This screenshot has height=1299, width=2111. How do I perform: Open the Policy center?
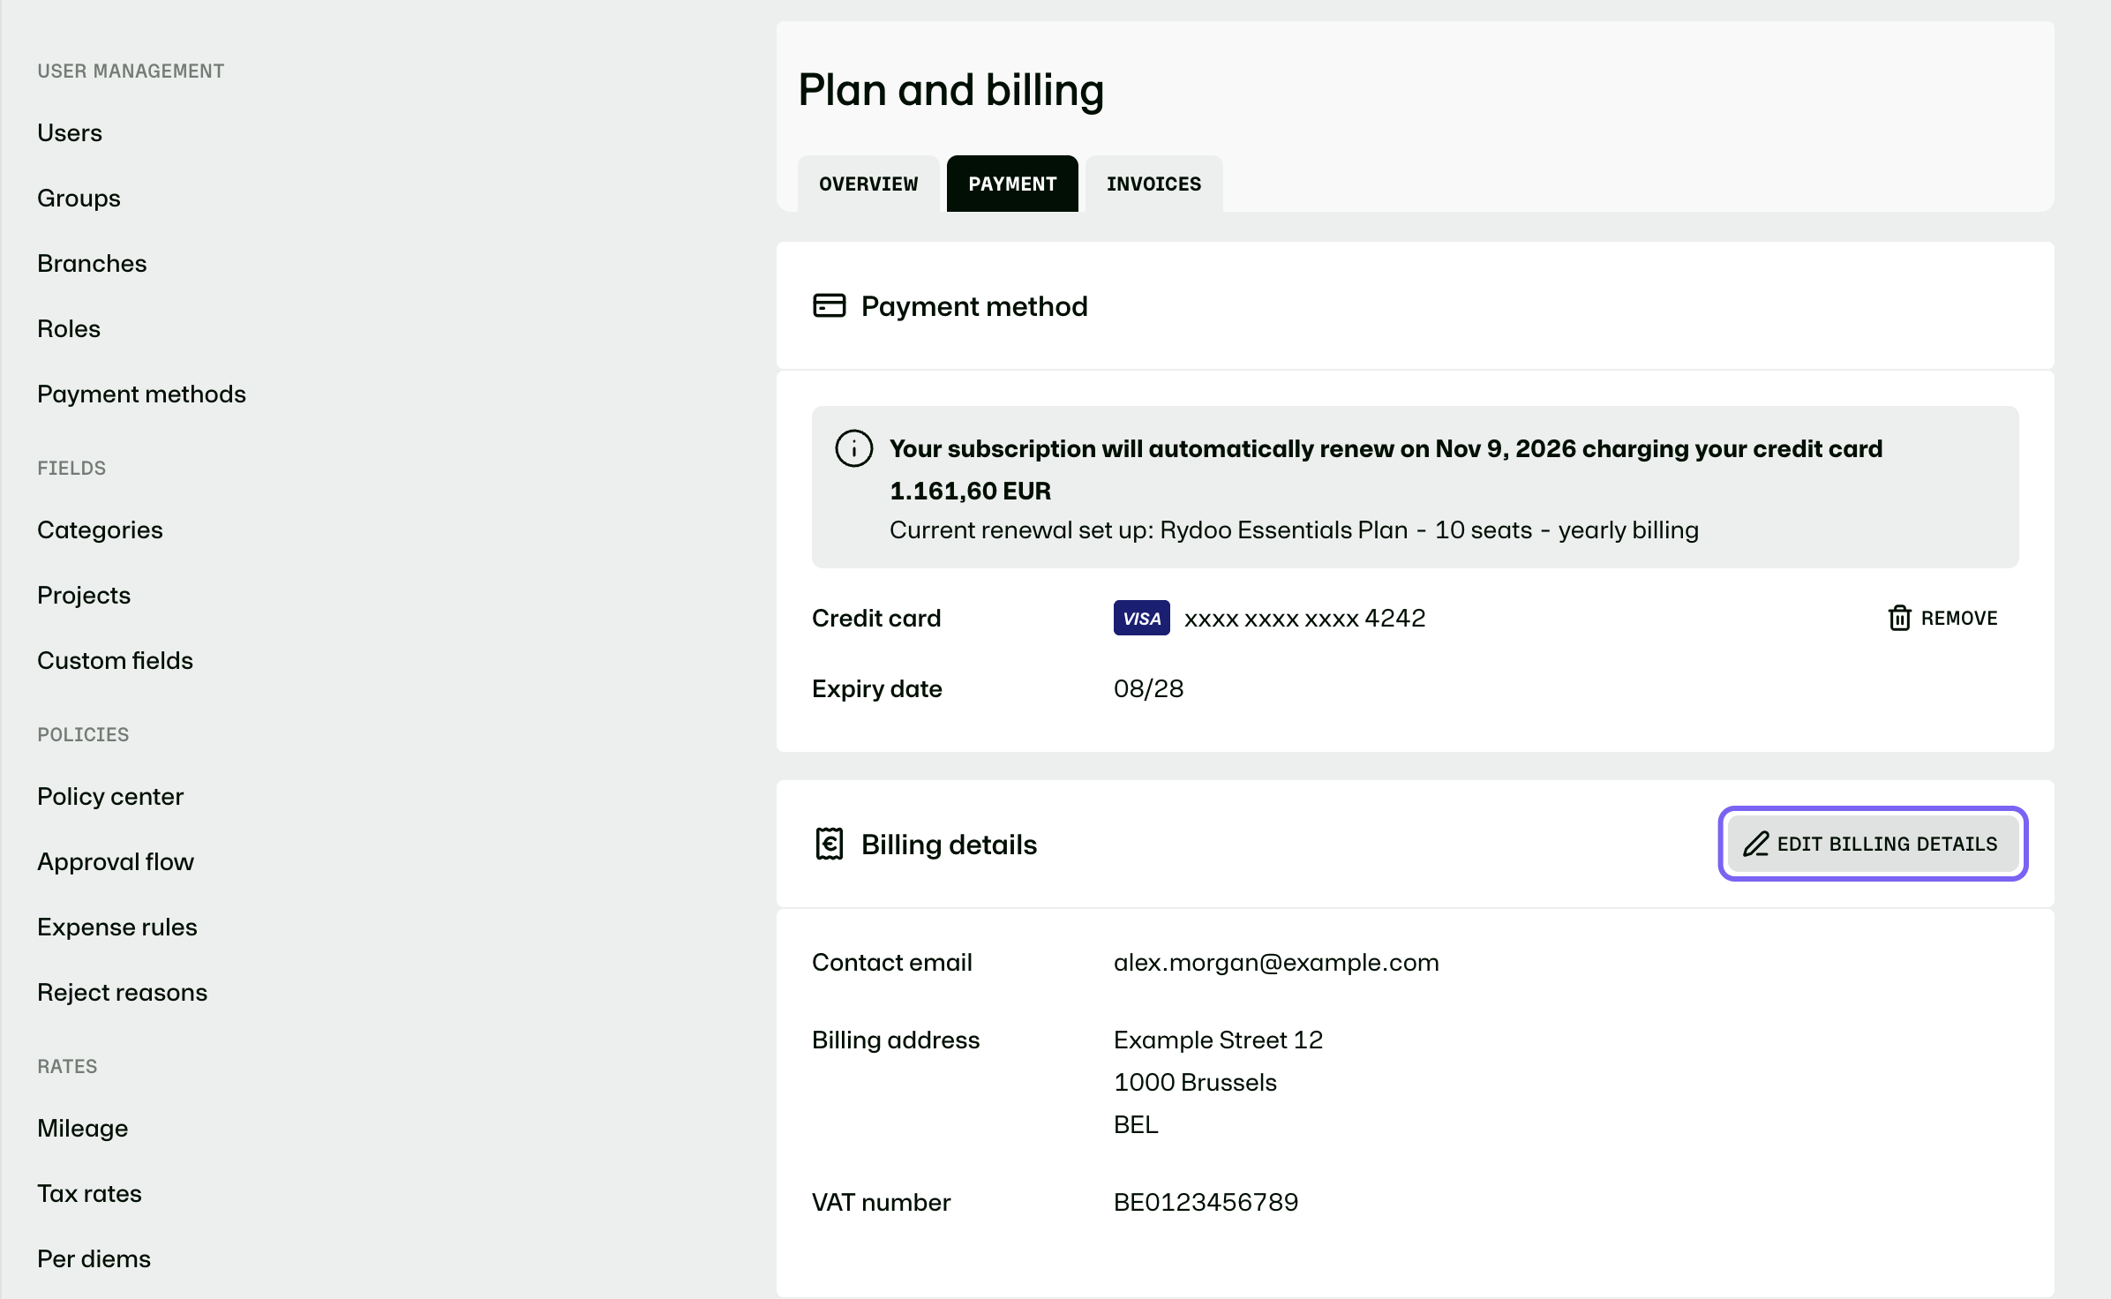point(110,796)
